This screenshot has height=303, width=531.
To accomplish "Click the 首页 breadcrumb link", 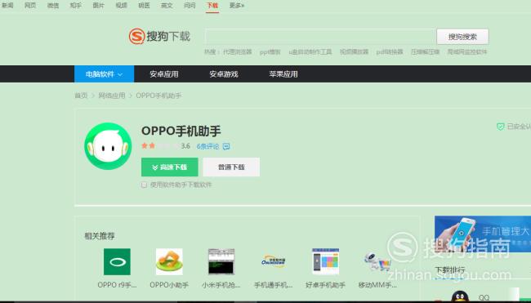I will 81,96.
